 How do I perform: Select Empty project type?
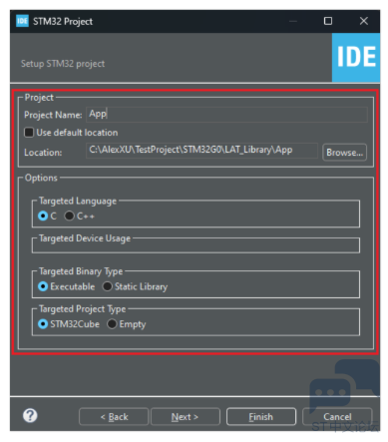(112, 324)
